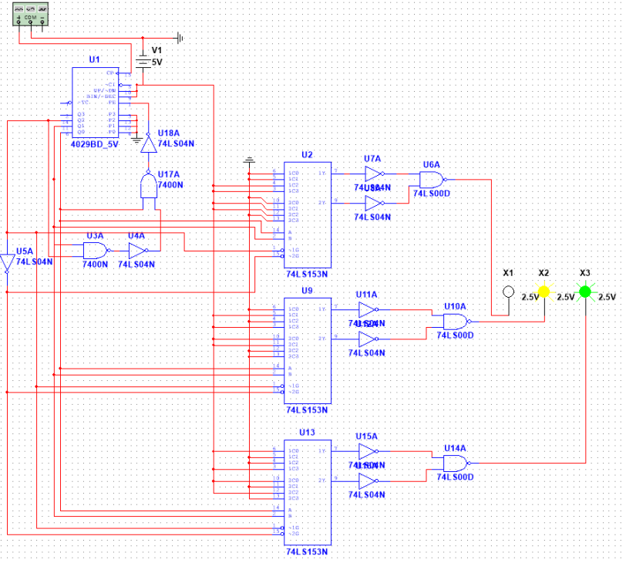
Task: Click the U2 reference label
Action: pyautogui.click(x=307, y=155)
